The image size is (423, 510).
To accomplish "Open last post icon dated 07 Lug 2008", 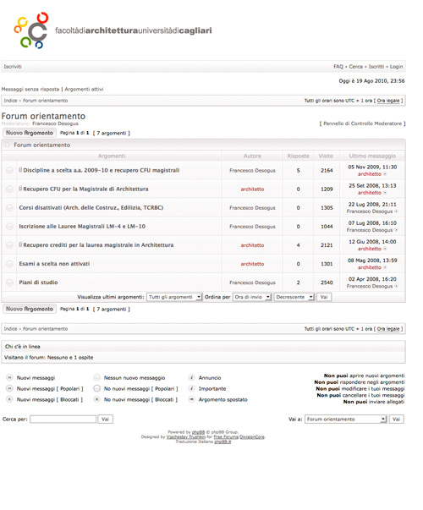I will tap(396, 230).
